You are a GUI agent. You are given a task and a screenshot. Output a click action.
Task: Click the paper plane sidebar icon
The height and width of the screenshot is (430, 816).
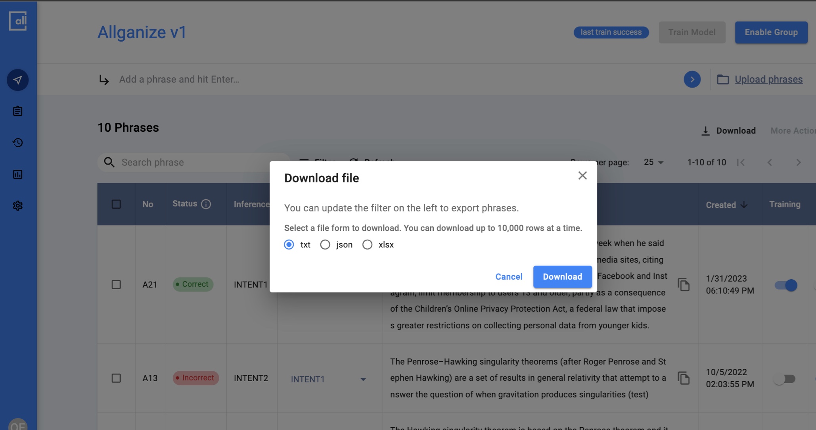[17, 80]
